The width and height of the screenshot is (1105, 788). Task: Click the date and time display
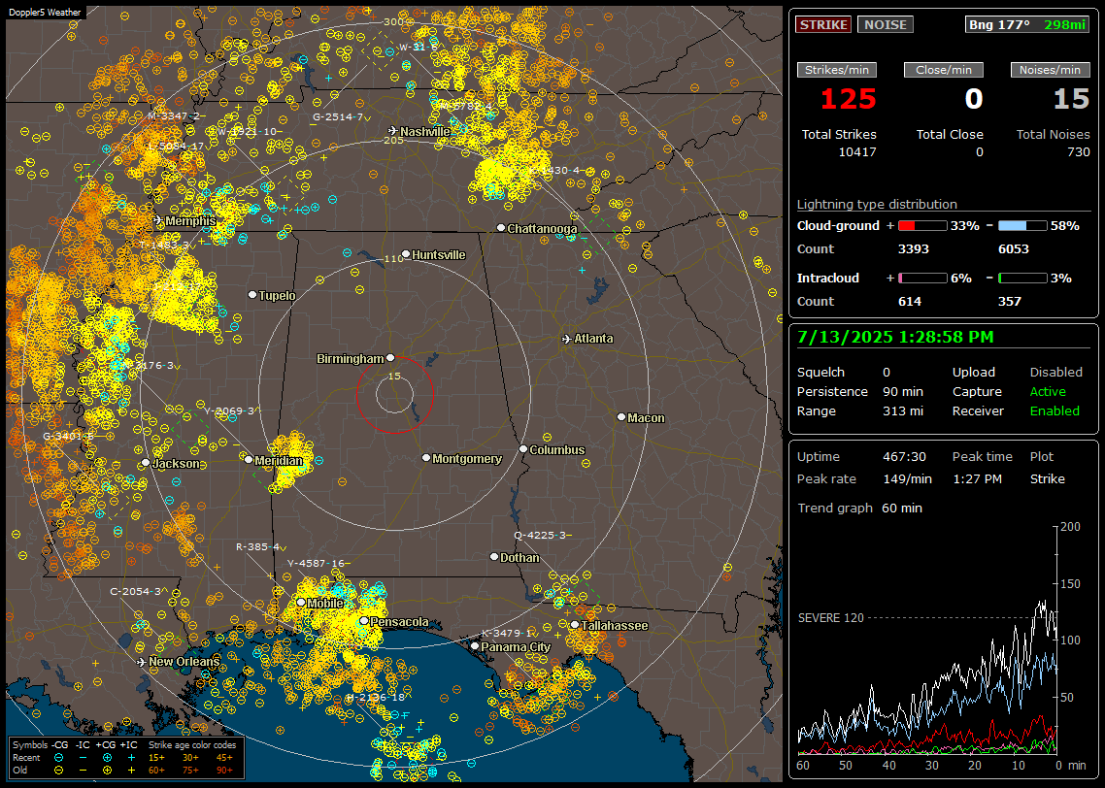(x=895, y=338)
